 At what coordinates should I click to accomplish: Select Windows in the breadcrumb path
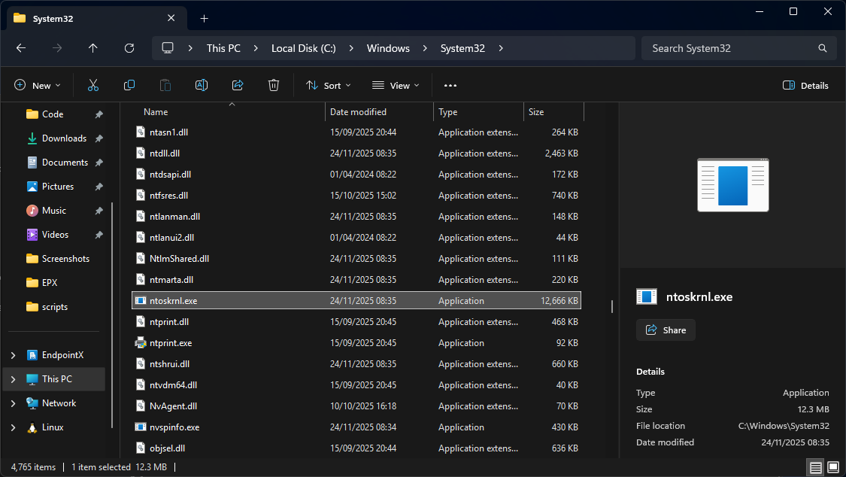pyautogui.click(x=388, y=48)
